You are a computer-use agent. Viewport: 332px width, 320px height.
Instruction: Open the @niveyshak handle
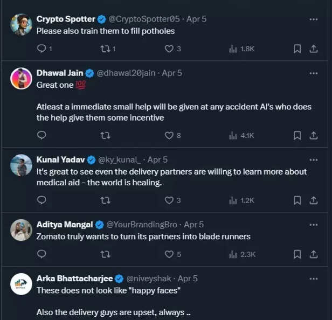coord(148,279)
